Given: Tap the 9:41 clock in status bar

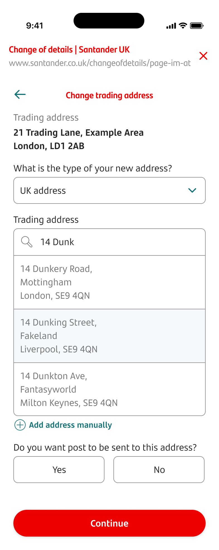Looking at the screenshot, I should pyautogui.click(x=35, y=26).
